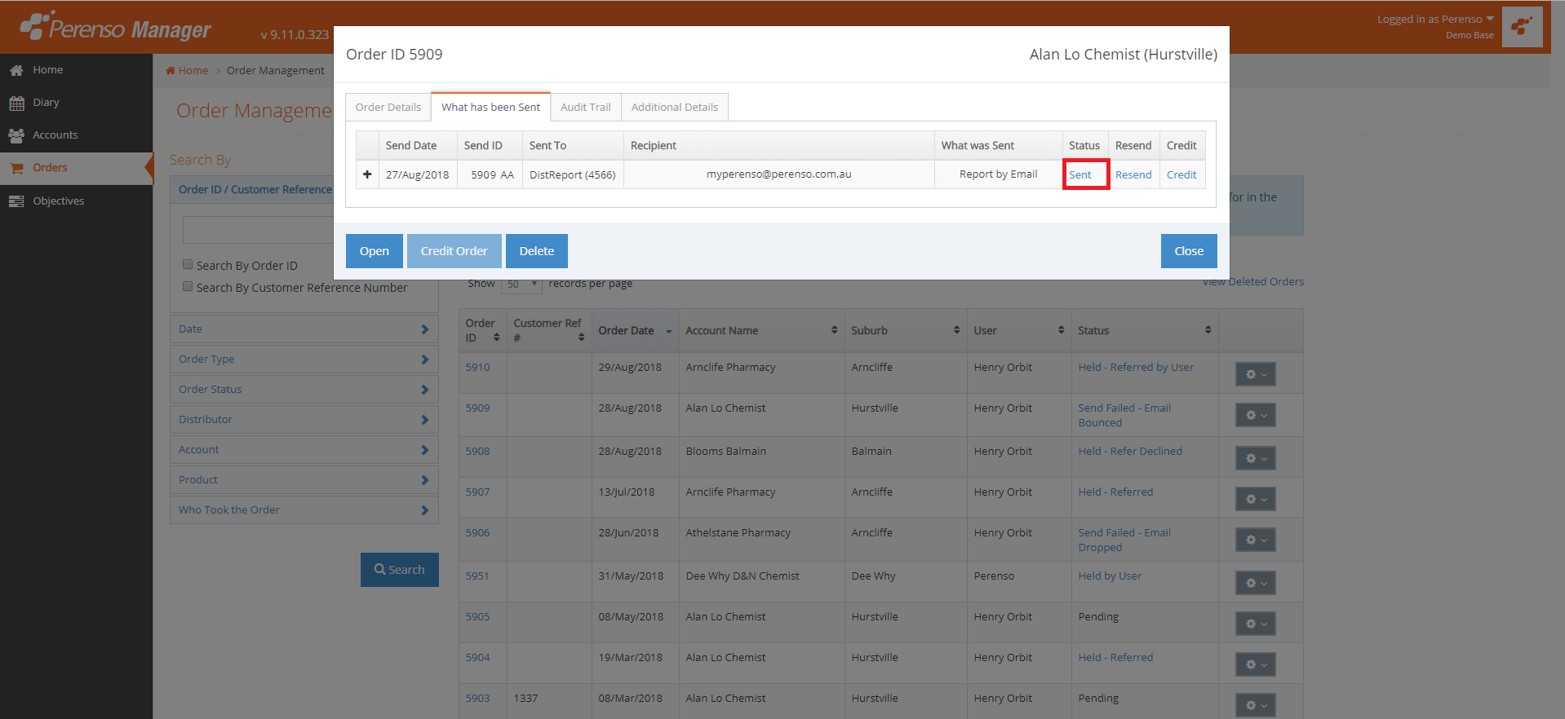
Task: Click Held - Referred by User status
Action: [x=1136, y=368]
